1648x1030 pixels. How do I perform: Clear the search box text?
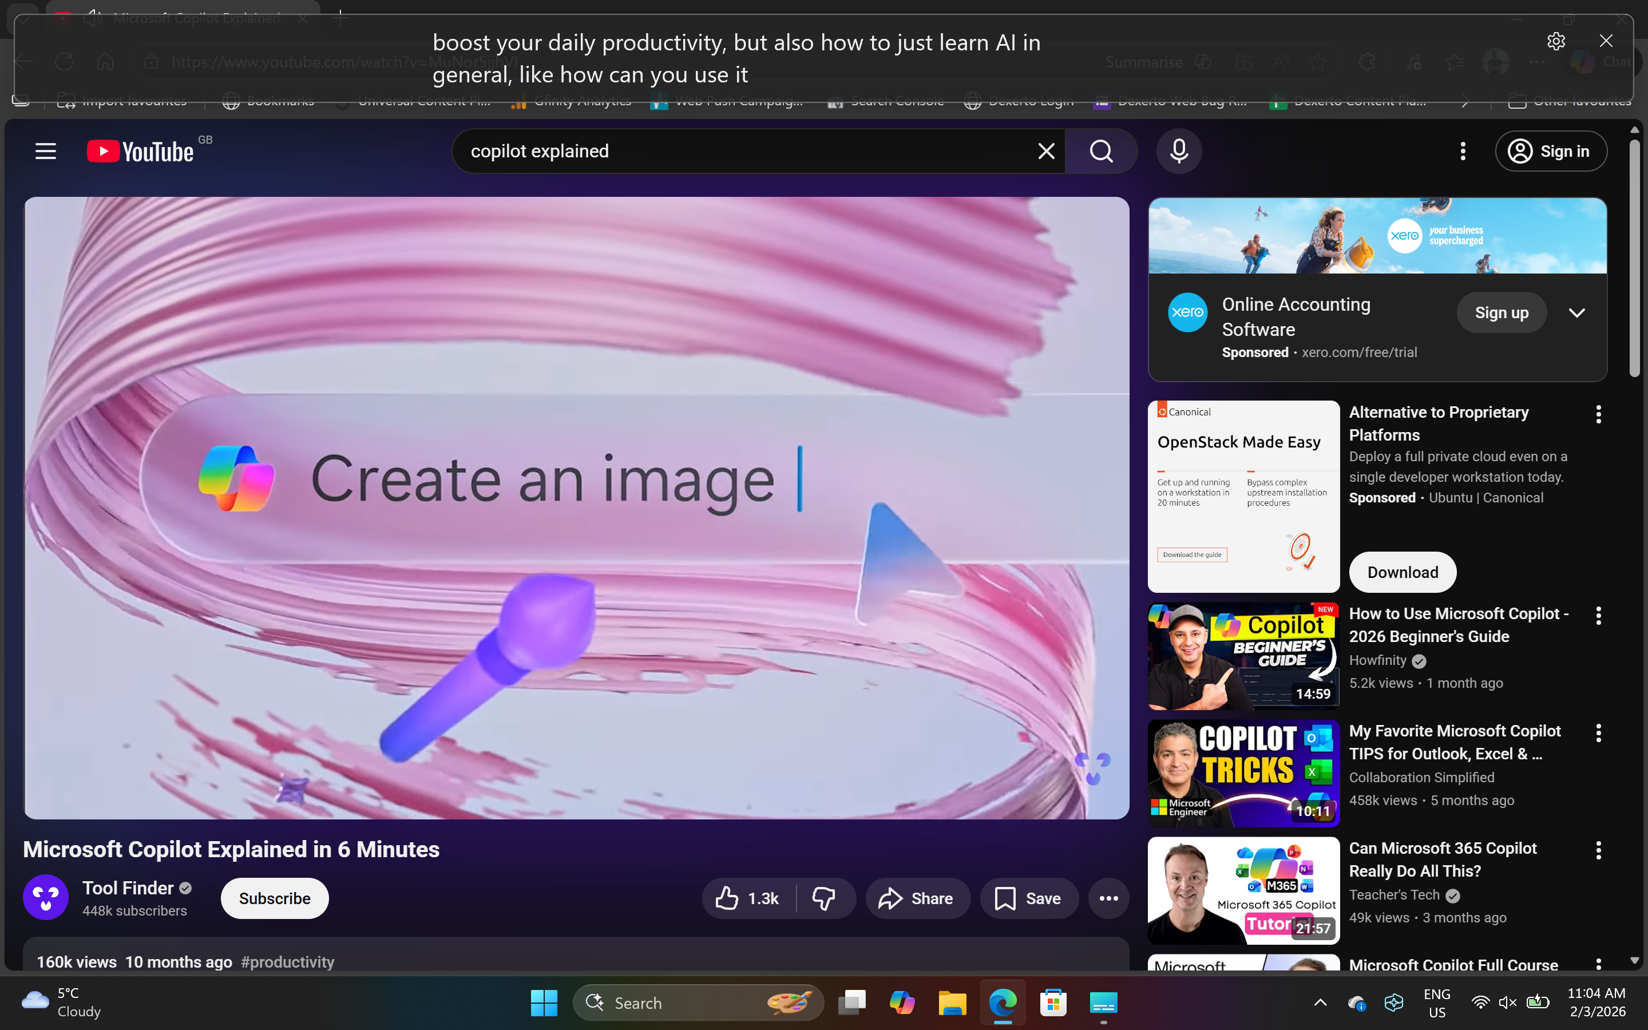click(x=1046, y=151)
